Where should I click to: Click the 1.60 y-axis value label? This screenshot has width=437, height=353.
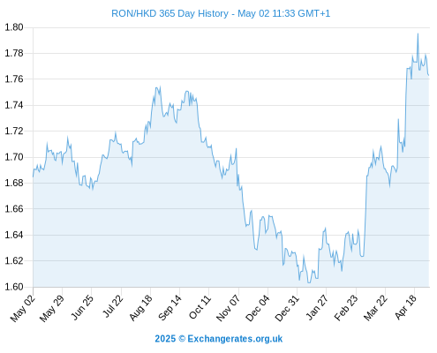[x=14, y=287]
